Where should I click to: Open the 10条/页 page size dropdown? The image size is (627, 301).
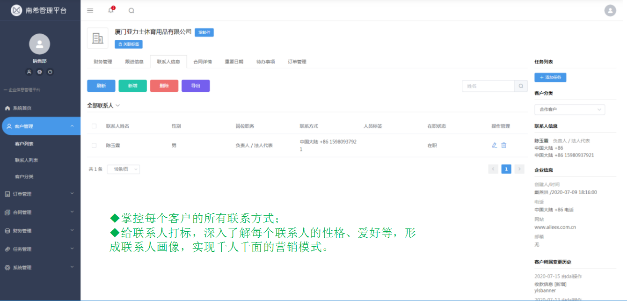click(x=123, y=169)
